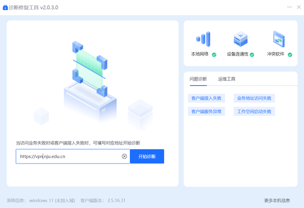Click the 本地网络 bar chart icon
The width and height of the screenshot is (304, 208).
pyautogui.click(x=203, y=39)
